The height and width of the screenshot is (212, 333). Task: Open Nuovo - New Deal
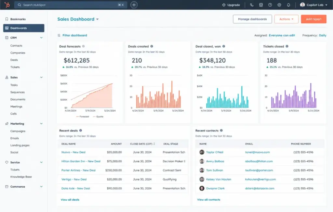pos(73,152)
